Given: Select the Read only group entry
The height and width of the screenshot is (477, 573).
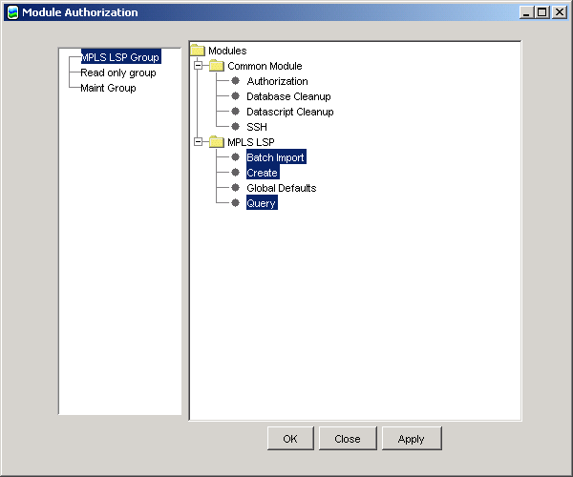Looking at the screenshot, I should coord(118,73).
